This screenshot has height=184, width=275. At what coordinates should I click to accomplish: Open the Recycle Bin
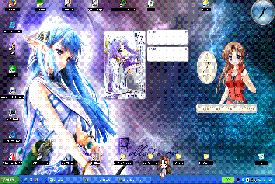point(261,158)
